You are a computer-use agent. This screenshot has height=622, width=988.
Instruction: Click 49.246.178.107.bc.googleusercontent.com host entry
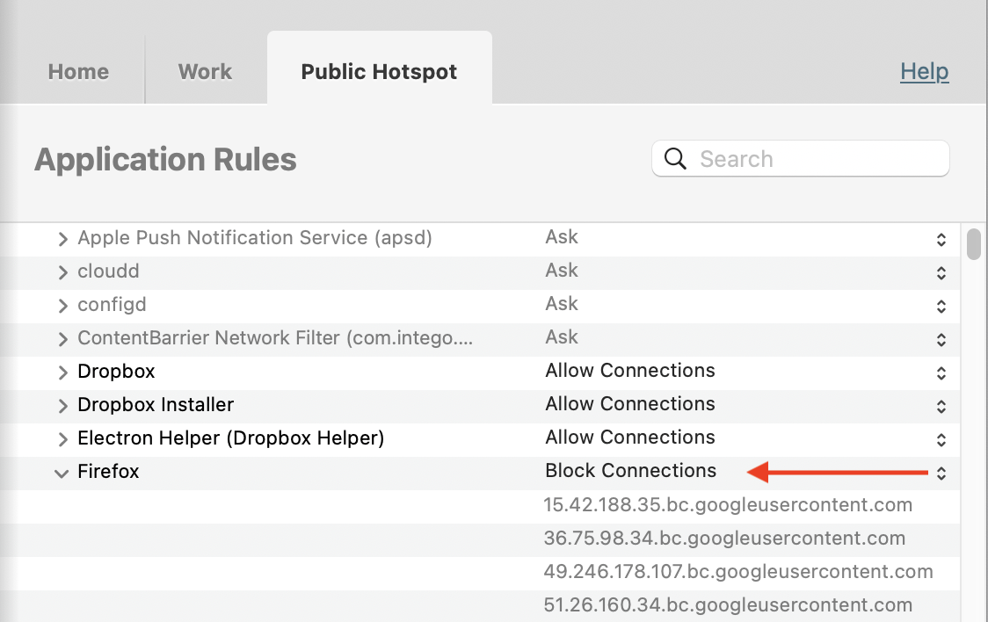tap(737, 572)
